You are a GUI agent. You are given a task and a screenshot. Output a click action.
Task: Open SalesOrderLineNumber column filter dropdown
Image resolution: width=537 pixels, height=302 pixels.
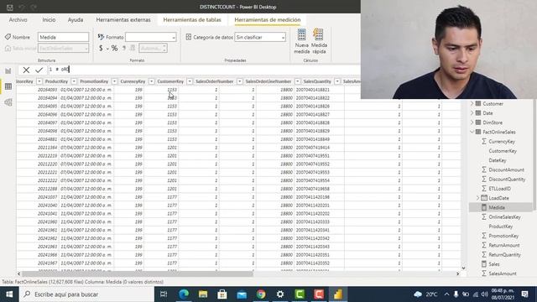pos(298,81)
